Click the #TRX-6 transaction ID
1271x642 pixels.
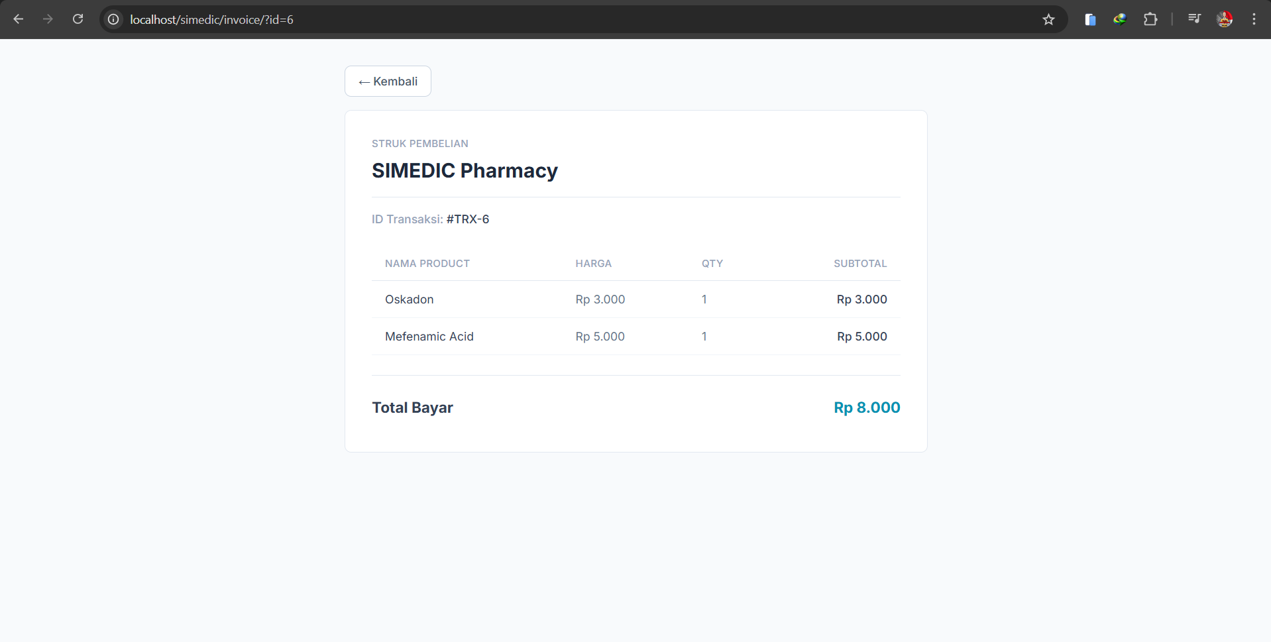[468, 219]
